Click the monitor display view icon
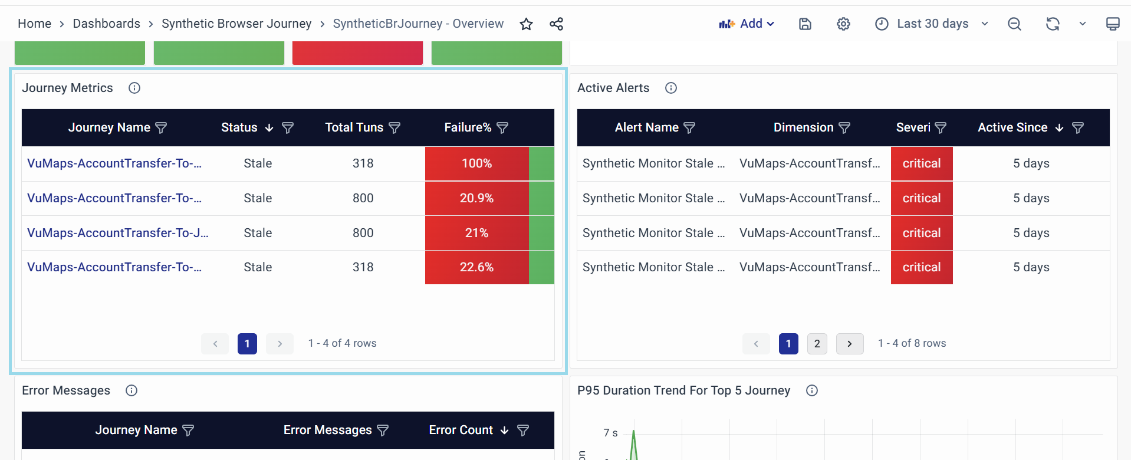 [1112, 24]
